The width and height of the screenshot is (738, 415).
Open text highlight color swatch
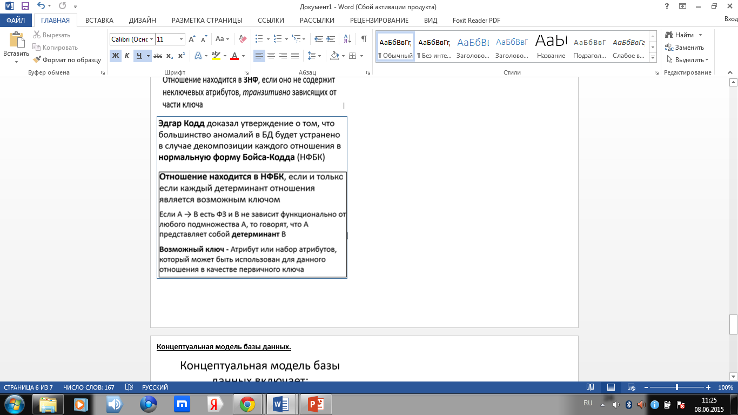point(216,56)
